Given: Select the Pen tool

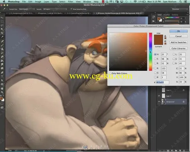Looking at the screenshot, I should coord(2,72).
